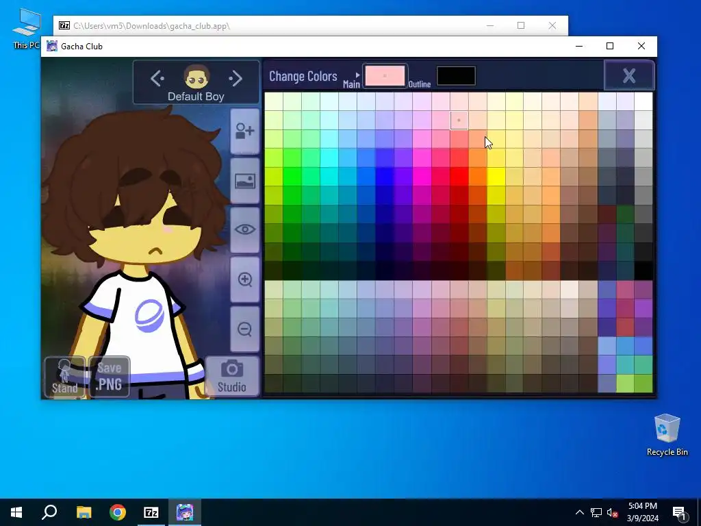Screen dimensions: 701x526
Task: Switch to previous character with left arrow
Action: coord(157,78)
